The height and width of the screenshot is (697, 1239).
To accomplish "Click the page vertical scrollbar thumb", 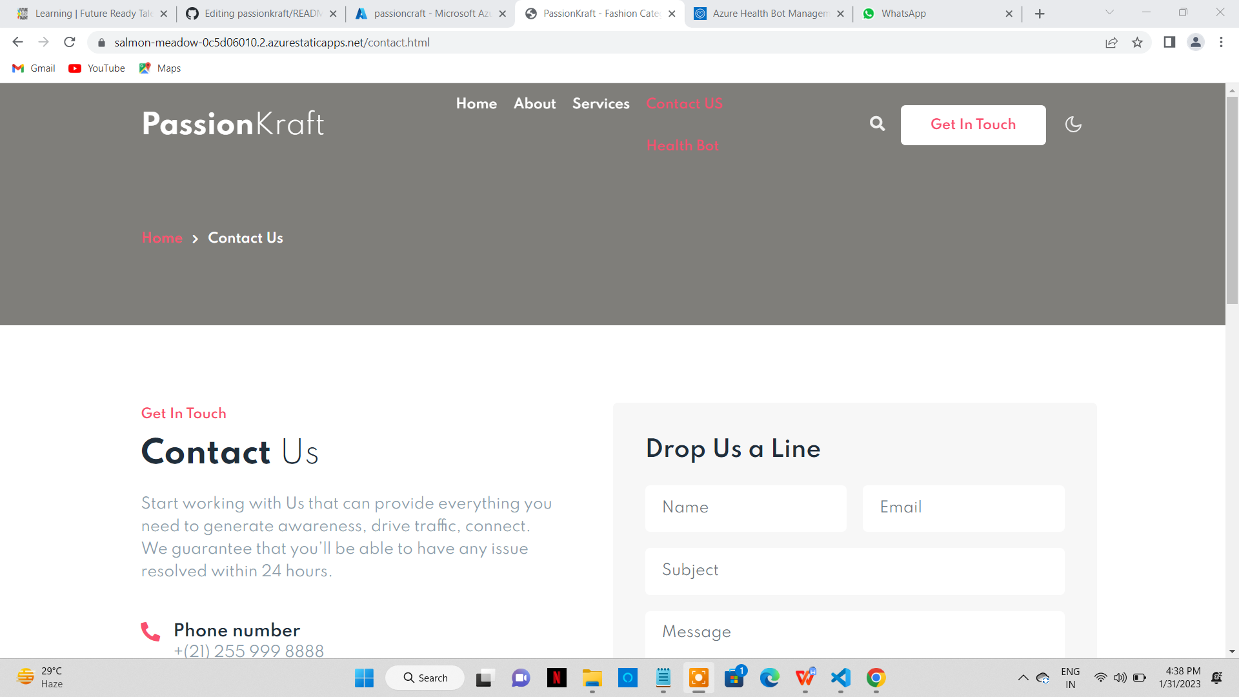I will (x=1232, y=200).
